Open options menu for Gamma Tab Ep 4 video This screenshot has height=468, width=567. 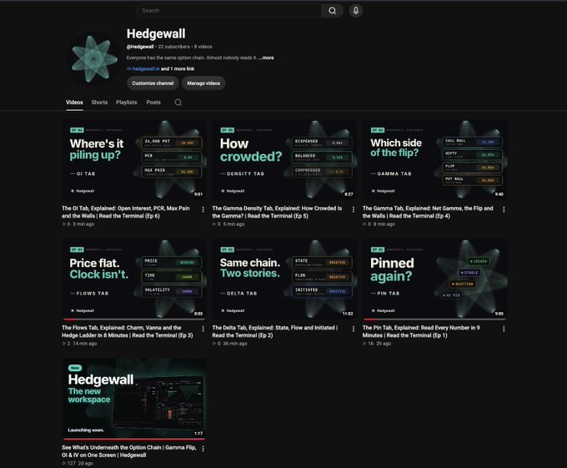504,209
